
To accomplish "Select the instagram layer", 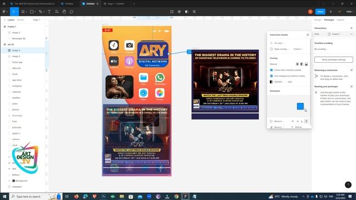I will click(x=23, y=86).
